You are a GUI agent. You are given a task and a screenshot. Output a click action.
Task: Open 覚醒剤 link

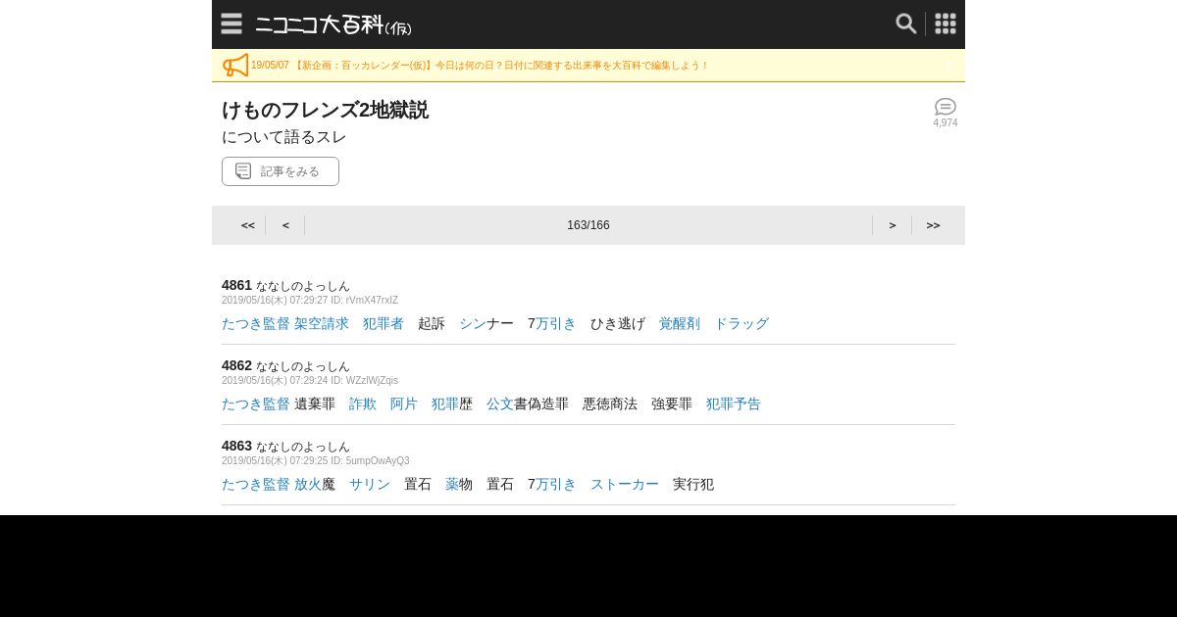(x=680, y=323)
